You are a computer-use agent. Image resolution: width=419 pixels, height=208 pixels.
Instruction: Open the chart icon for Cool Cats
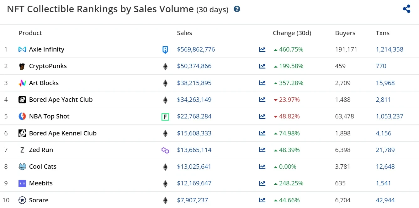click(x=262, y=167)
